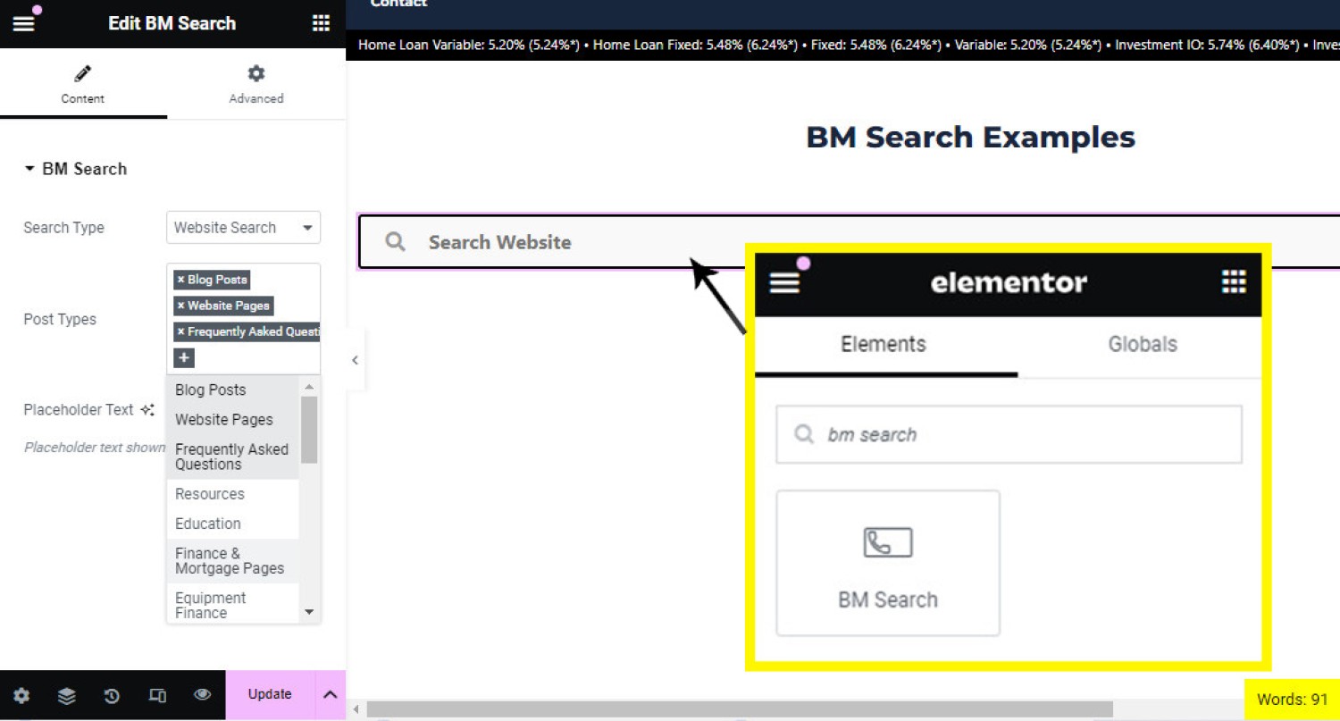The height and width of the screenshot is (721, 1340).
Task: Open the Search Type dropdown
Action: point(243,228)
